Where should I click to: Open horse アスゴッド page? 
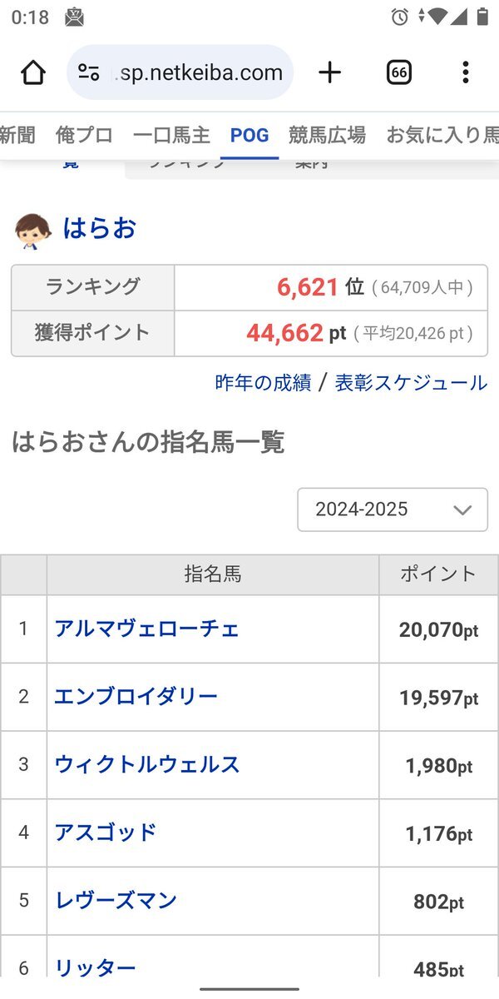[x=106, y=832]
